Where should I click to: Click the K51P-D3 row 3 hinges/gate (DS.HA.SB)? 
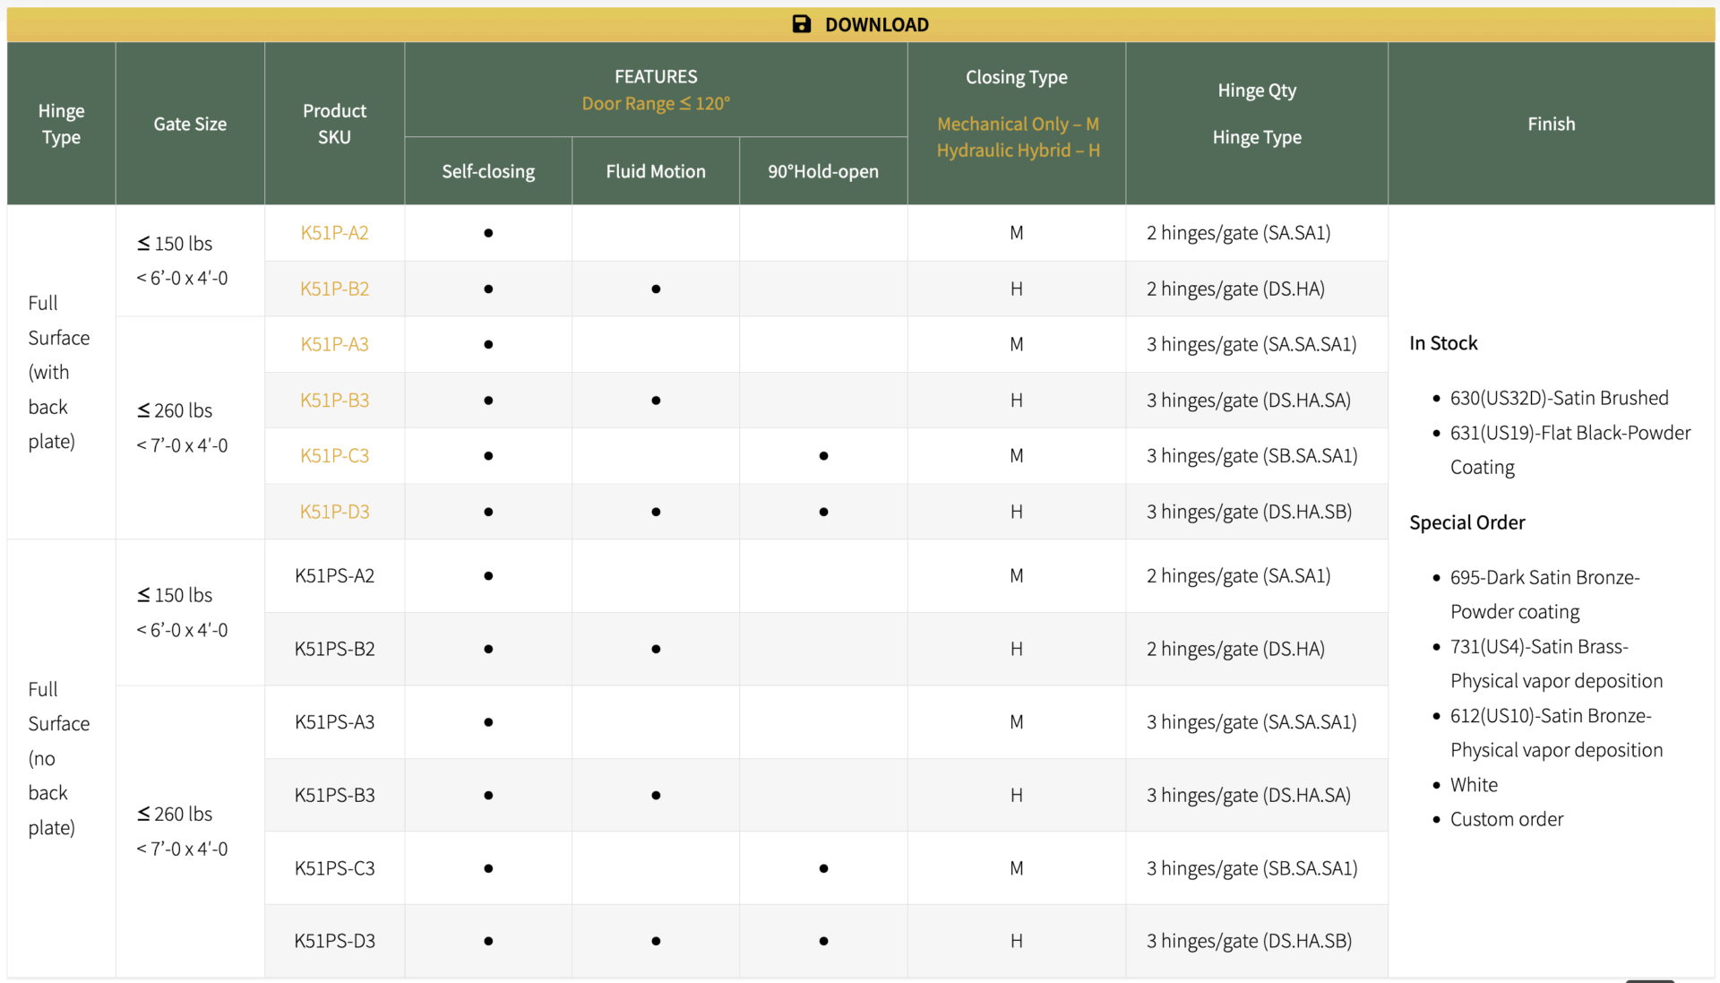pyautogui.click(x=1249, y=512)
